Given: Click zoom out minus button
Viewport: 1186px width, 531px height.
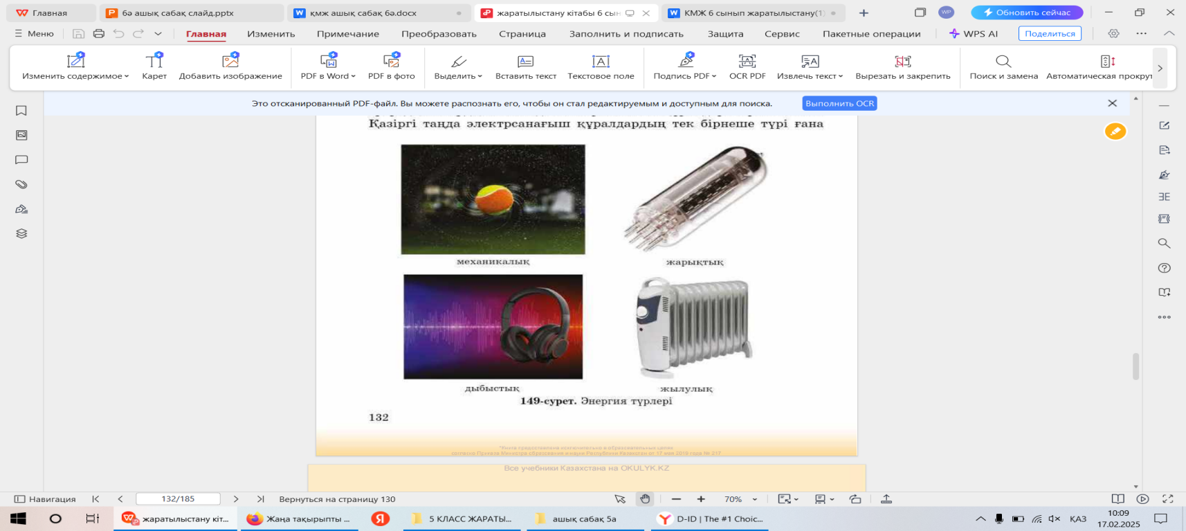Looking at the screenshot, I should (676, 499).
